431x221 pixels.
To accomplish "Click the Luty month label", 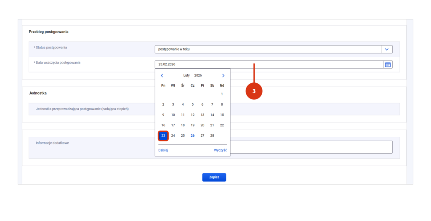I will pos(186,76).
